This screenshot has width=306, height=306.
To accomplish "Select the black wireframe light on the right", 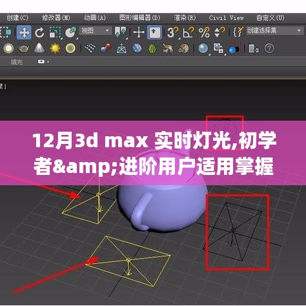I will 234,231.
